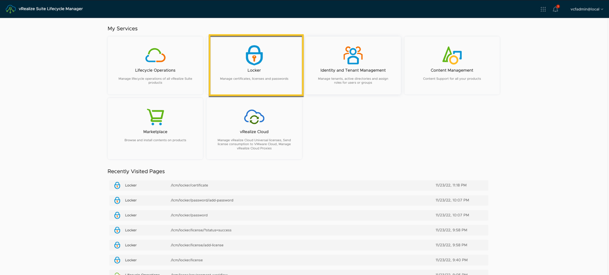Image resolution: width=609 pixels, height=275 pixels.
Task: Click the 11/23/22, 9:40 PM timestamp
Action: tap(451, 260)
